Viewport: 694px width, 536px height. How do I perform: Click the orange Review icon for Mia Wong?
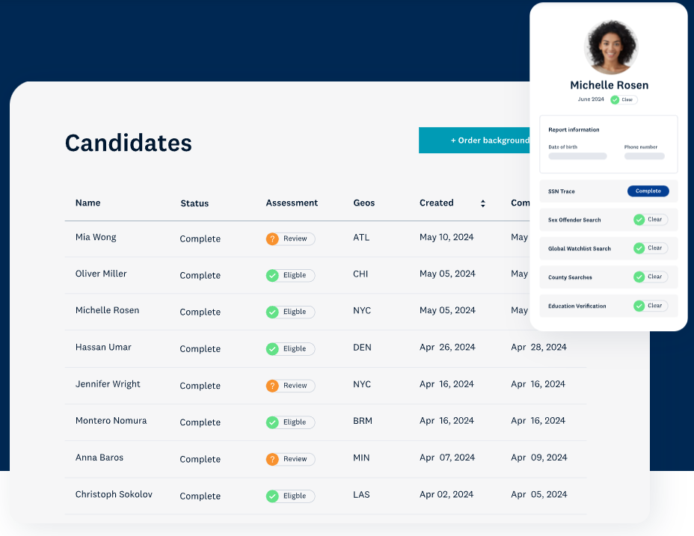272,238
